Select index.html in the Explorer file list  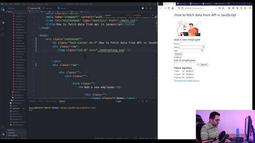16,108
